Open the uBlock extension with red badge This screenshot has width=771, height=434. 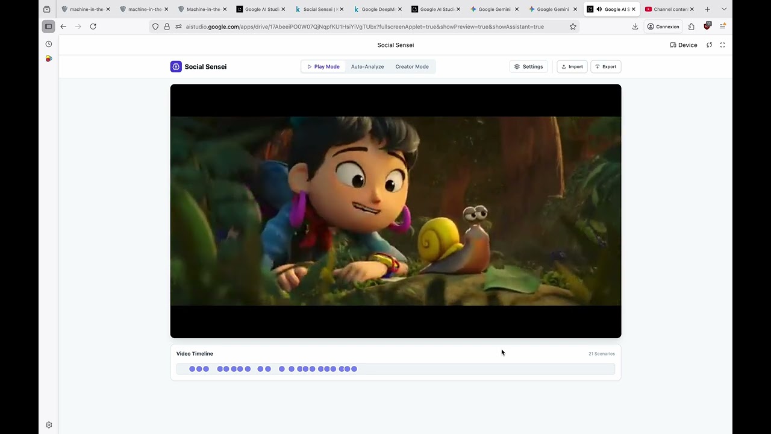coord(707,26)
